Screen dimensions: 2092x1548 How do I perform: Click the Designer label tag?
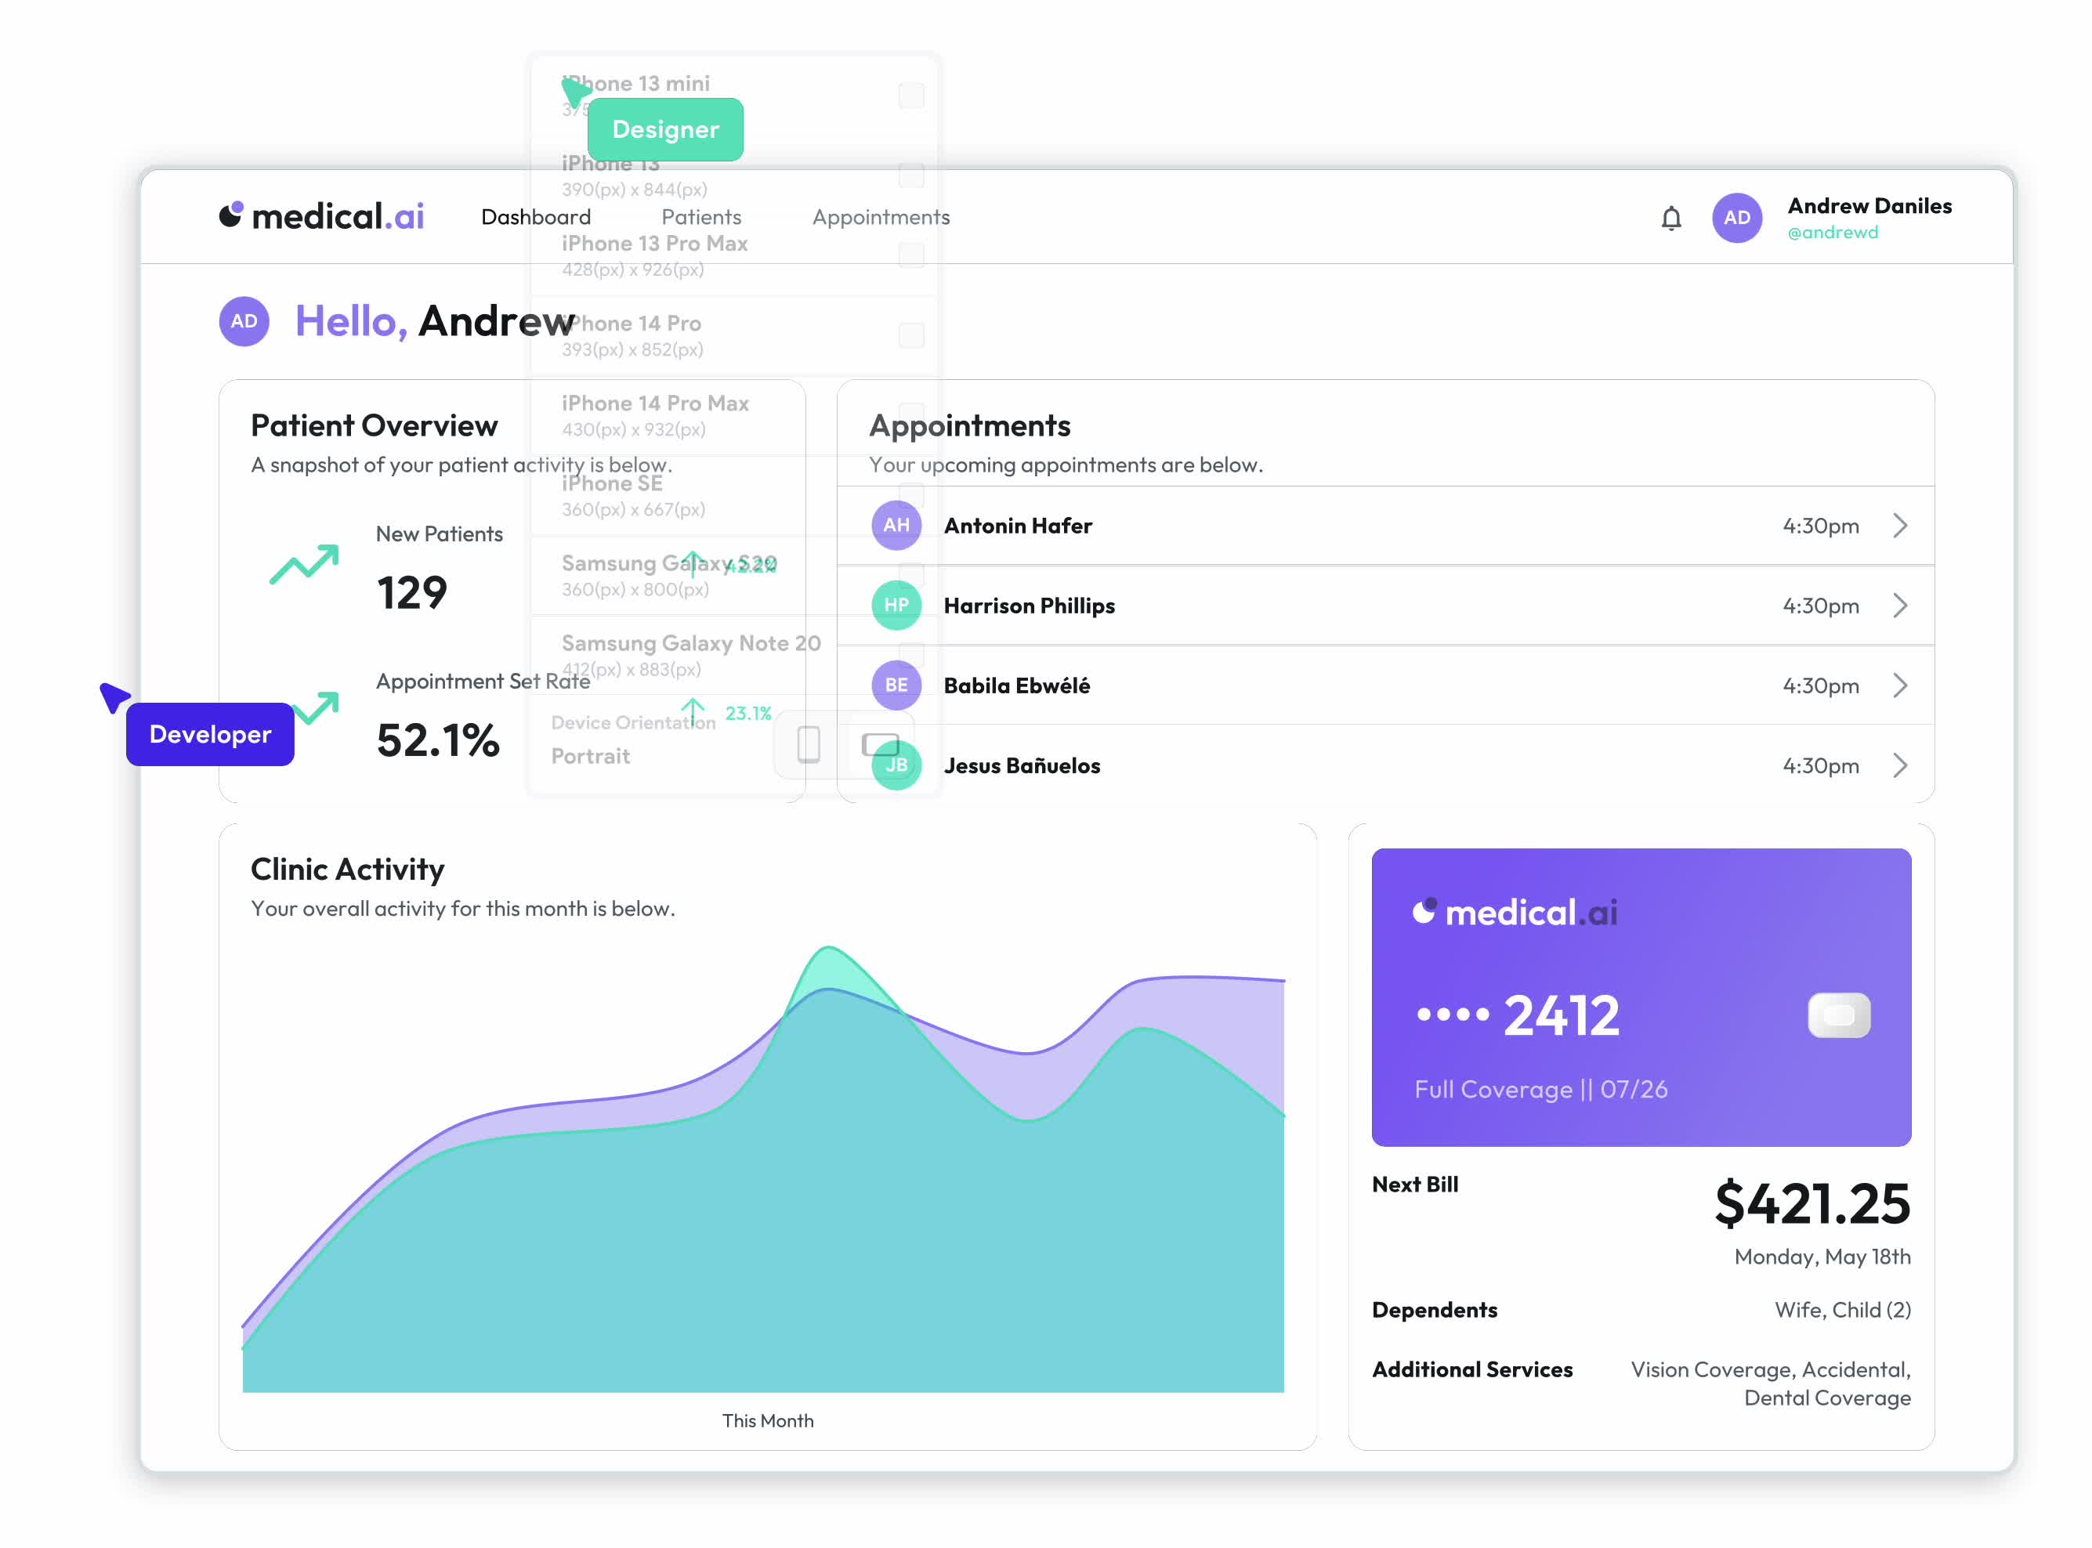click(665, 129)
